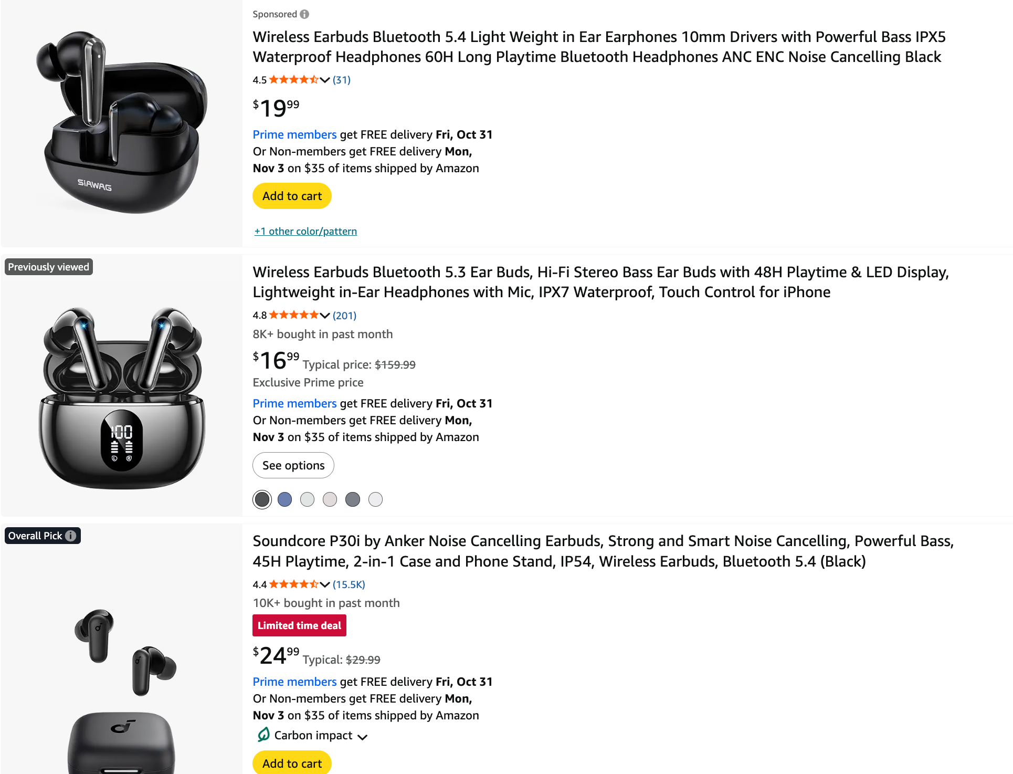The image size is (1013, 774).
Task: Select the blue color swatch
Action: click(x=284, y=499)
